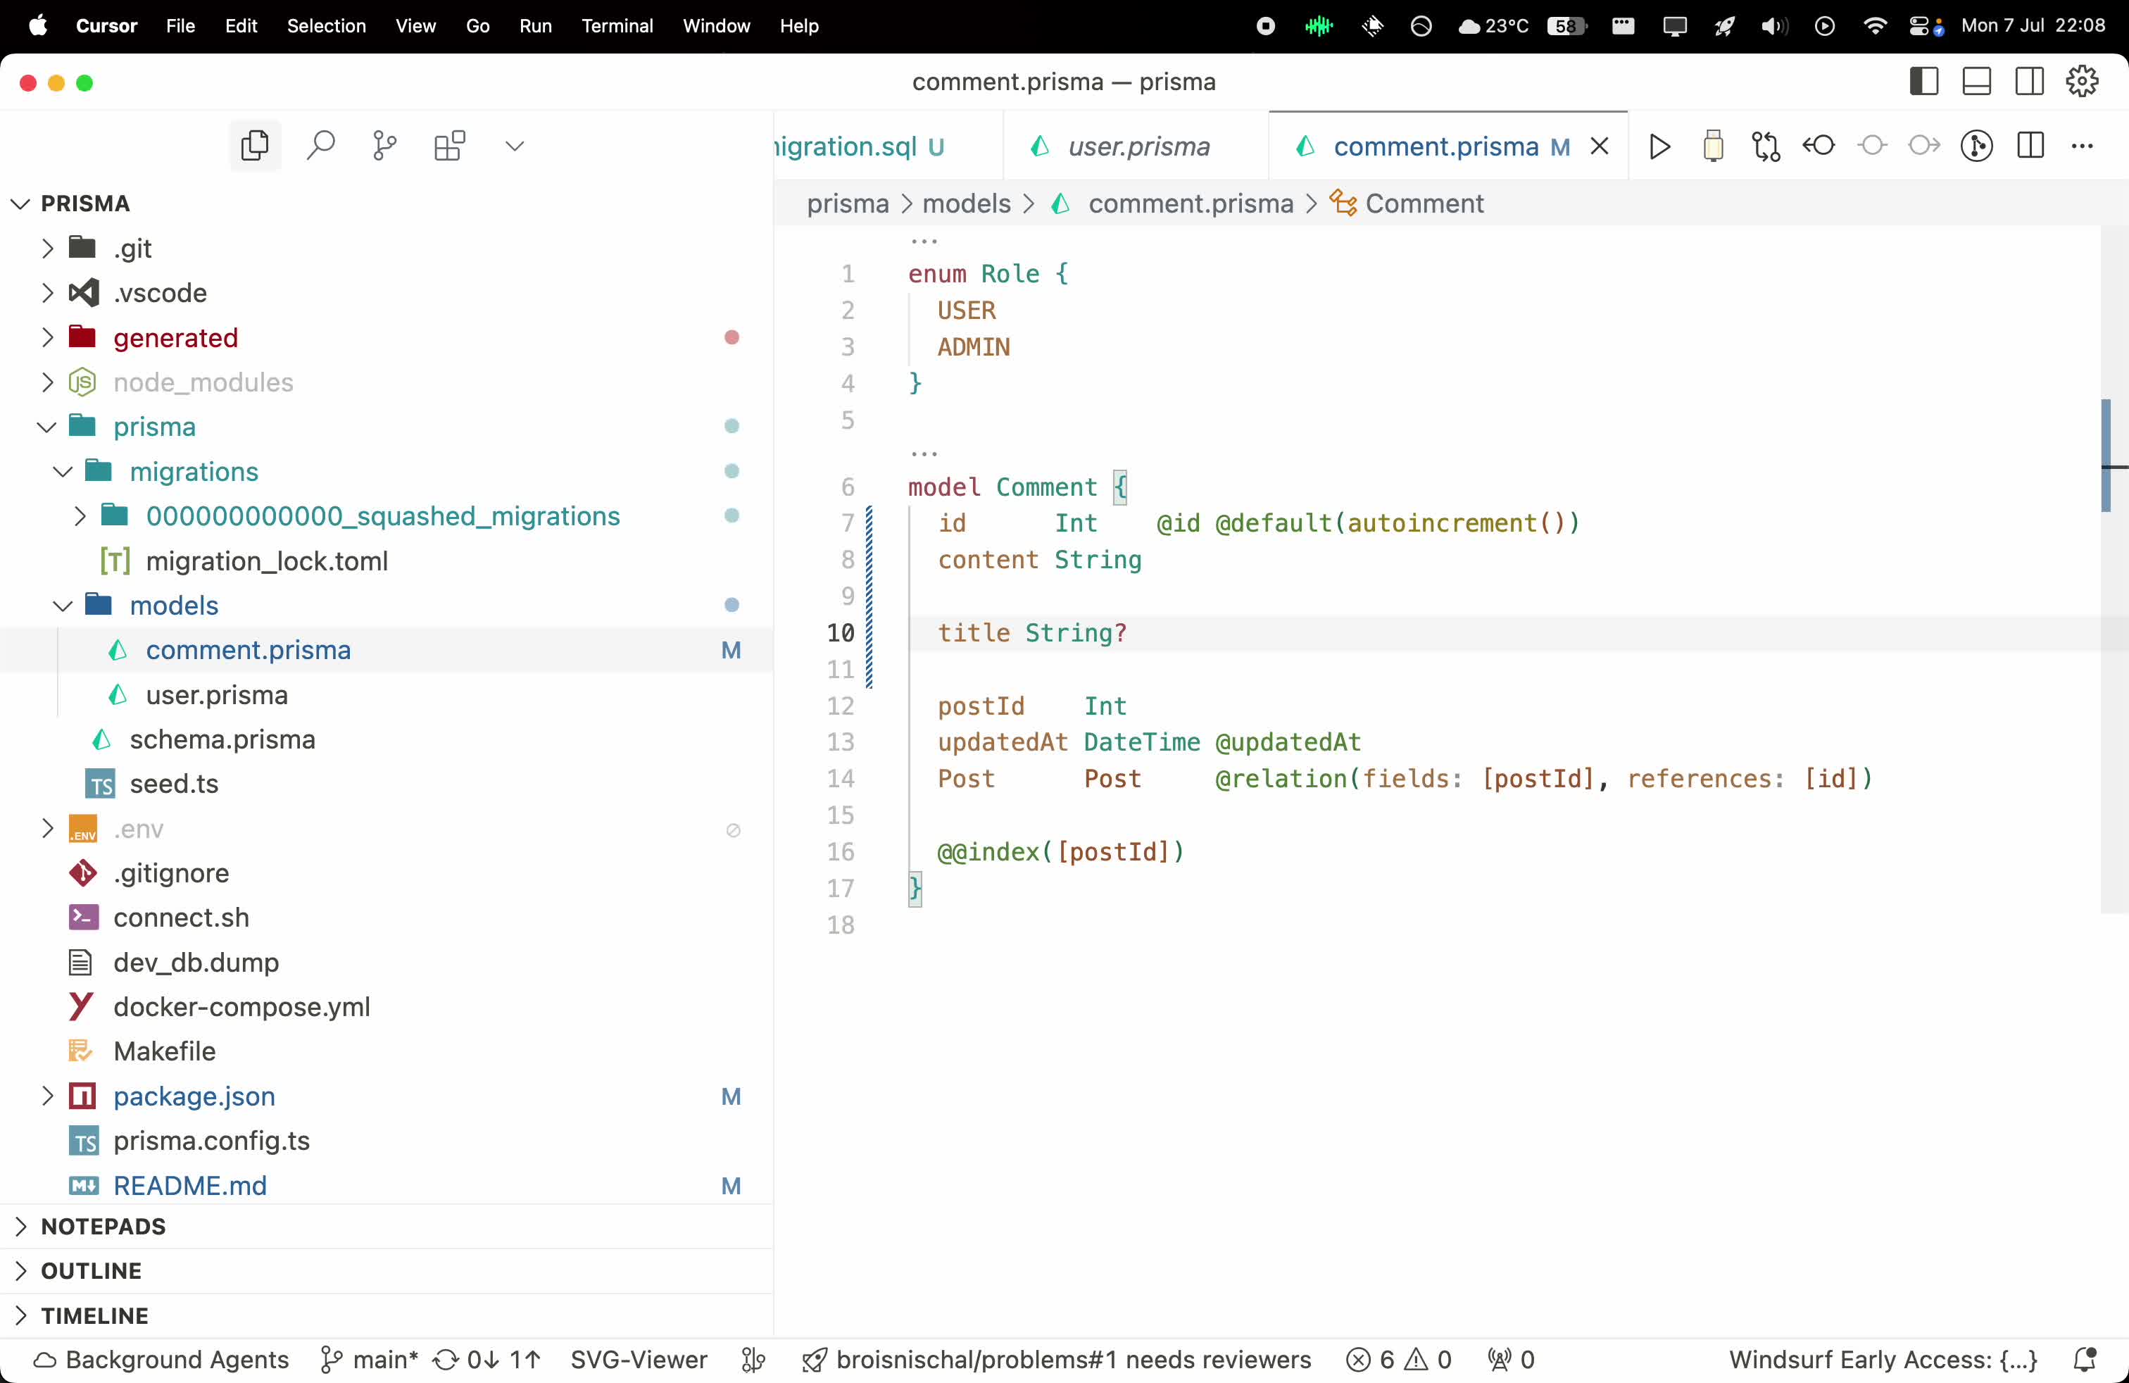Viewport: 2129px width, 1383px height.
Task: Click the Run play icon in editor toolbar
Action: pos(1659,146)
